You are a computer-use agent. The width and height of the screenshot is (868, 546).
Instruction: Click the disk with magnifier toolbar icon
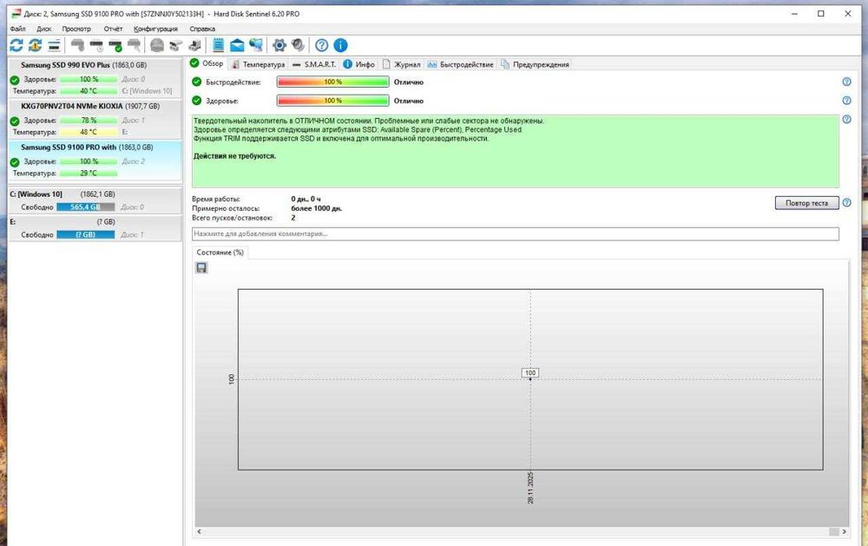pos(134,45)
